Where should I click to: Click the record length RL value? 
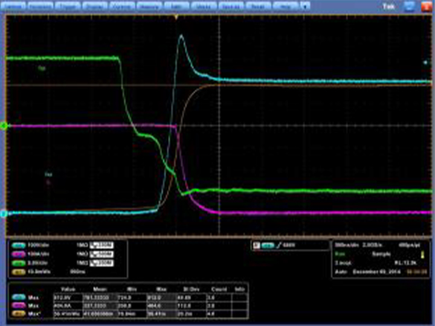(405, 263)
